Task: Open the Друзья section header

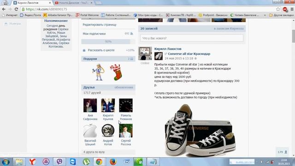Action: (89, 87)
